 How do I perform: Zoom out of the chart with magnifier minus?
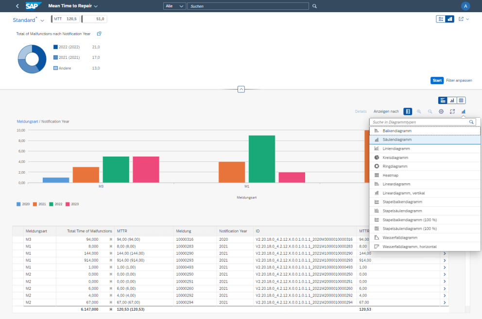pos(430,111)
